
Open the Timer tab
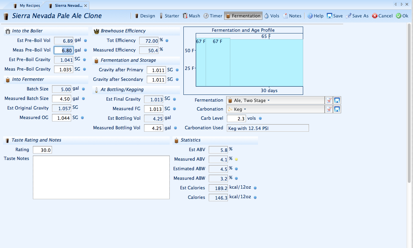point(213,16)
